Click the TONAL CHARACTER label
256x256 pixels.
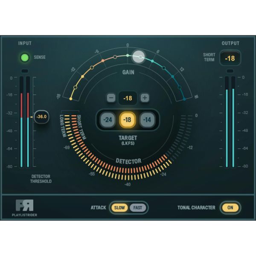pos(196,208)
